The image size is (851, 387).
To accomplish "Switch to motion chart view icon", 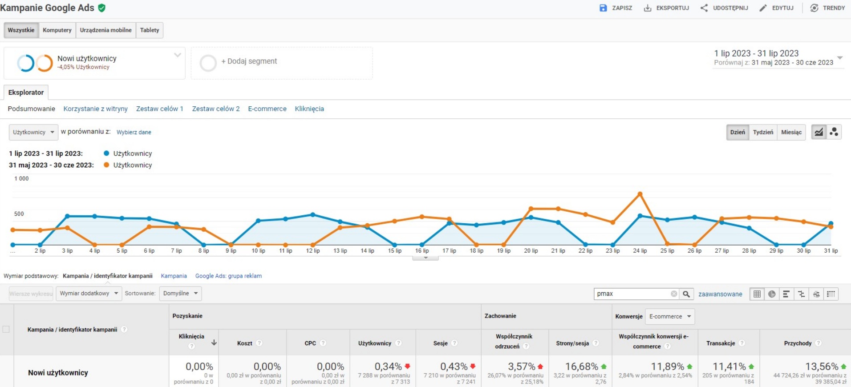I will pos(834,132).
